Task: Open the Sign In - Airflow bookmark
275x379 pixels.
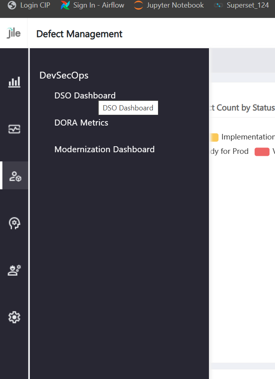Action: (x=92, y=6)
